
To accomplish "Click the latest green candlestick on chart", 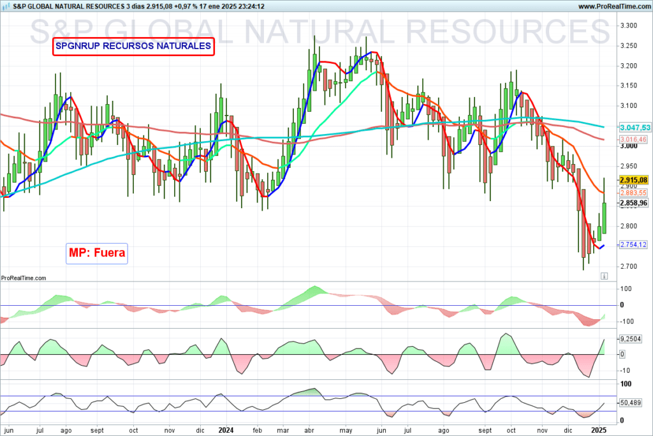I will pos(604,218).
